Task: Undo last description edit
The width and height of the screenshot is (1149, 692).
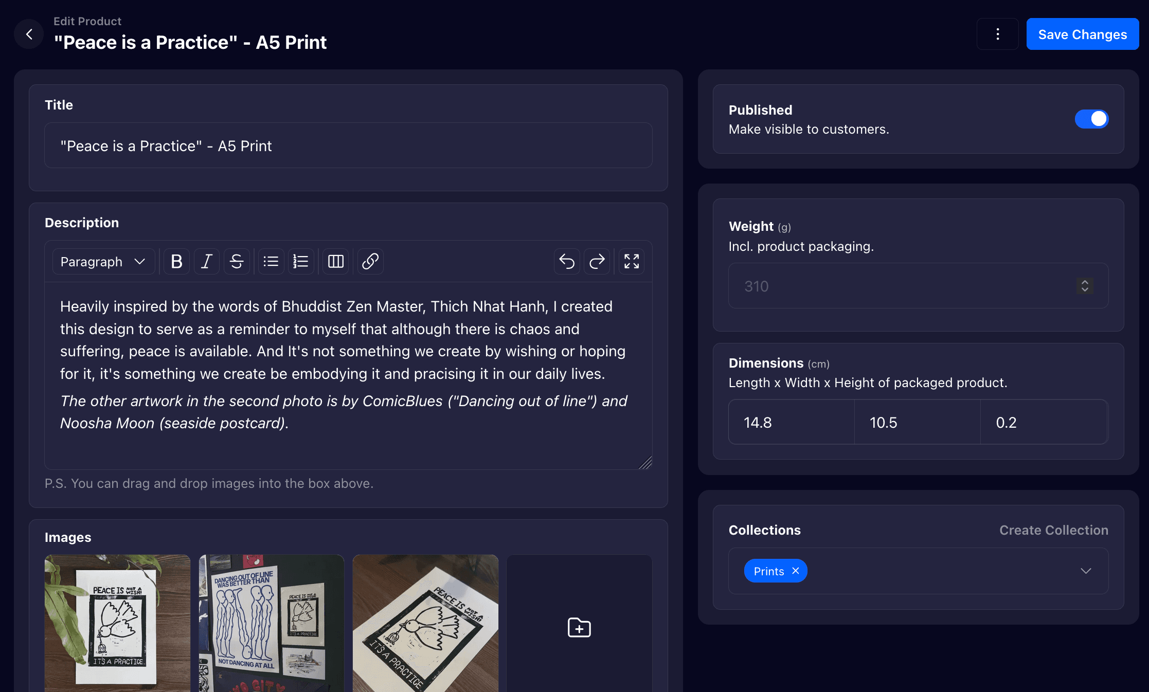Action: (x=567, y=262)
